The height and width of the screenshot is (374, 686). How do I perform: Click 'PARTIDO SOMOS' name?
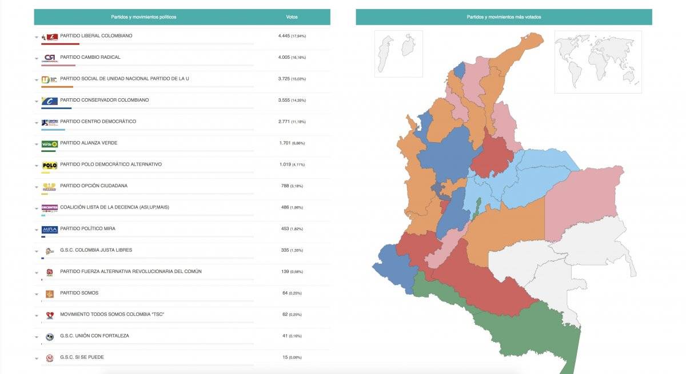tap(79, 293)
